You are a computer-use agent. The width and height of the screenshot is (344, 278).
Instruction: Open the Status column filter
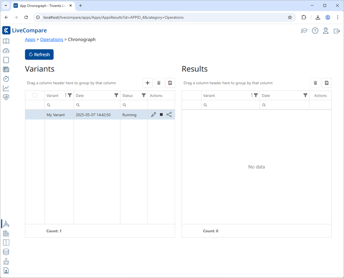pyautogui.click(x=144, y=95)
